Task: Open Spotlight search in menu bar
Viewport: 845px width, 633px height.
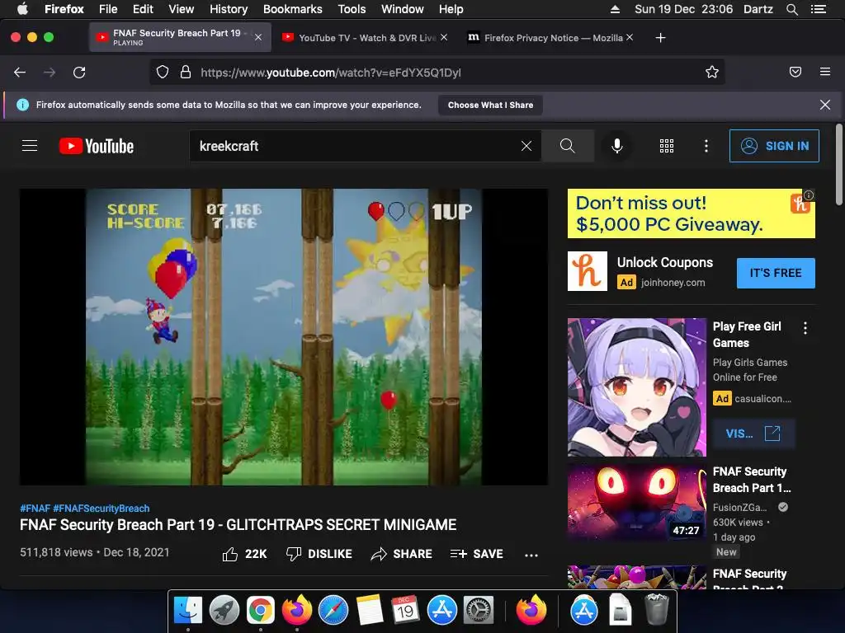Action: pos(791,9)
